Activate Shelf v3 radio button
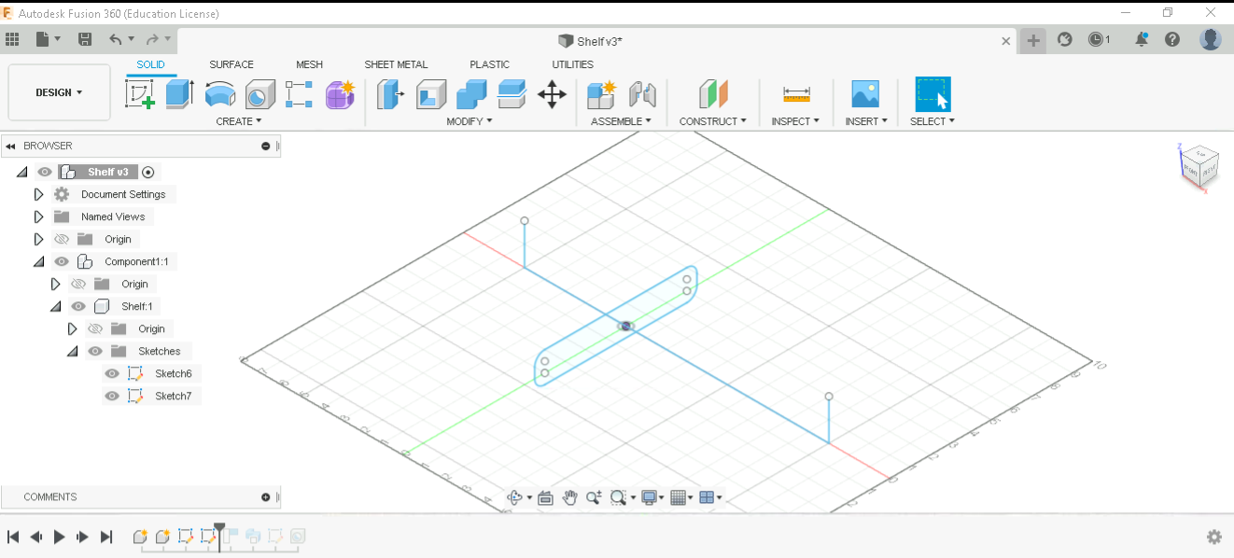Image resolution: width=1234 pixels, height=558 pixels. click(148, 172)
